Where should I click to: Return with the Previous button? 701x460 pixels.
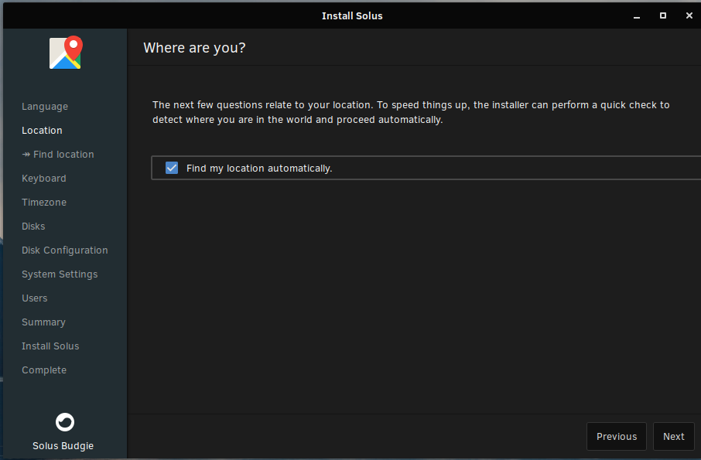(x=617, y=436)
